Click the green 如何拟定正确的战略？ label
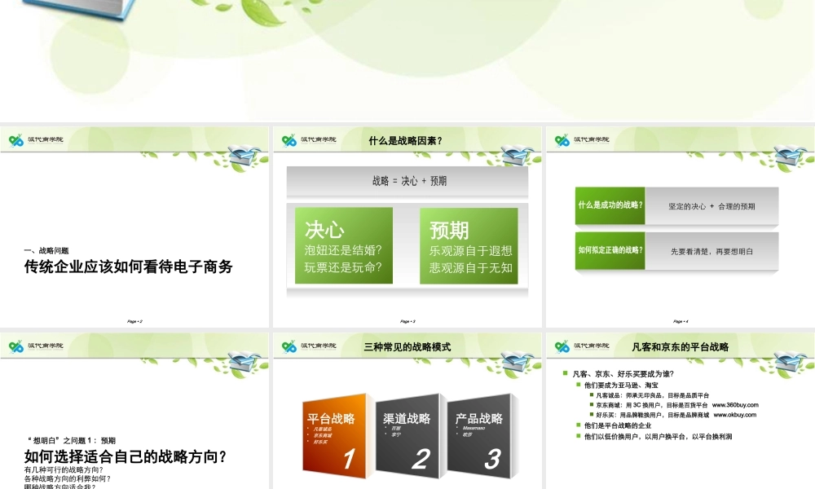 [x=610, y=250]
